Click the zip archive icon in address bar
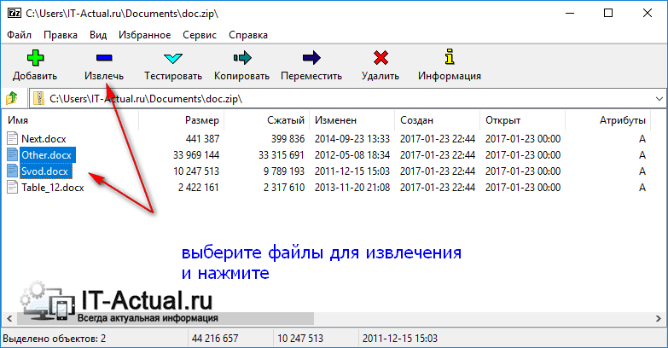The width and height of the screenshot is (668, 348). [38, 98]
